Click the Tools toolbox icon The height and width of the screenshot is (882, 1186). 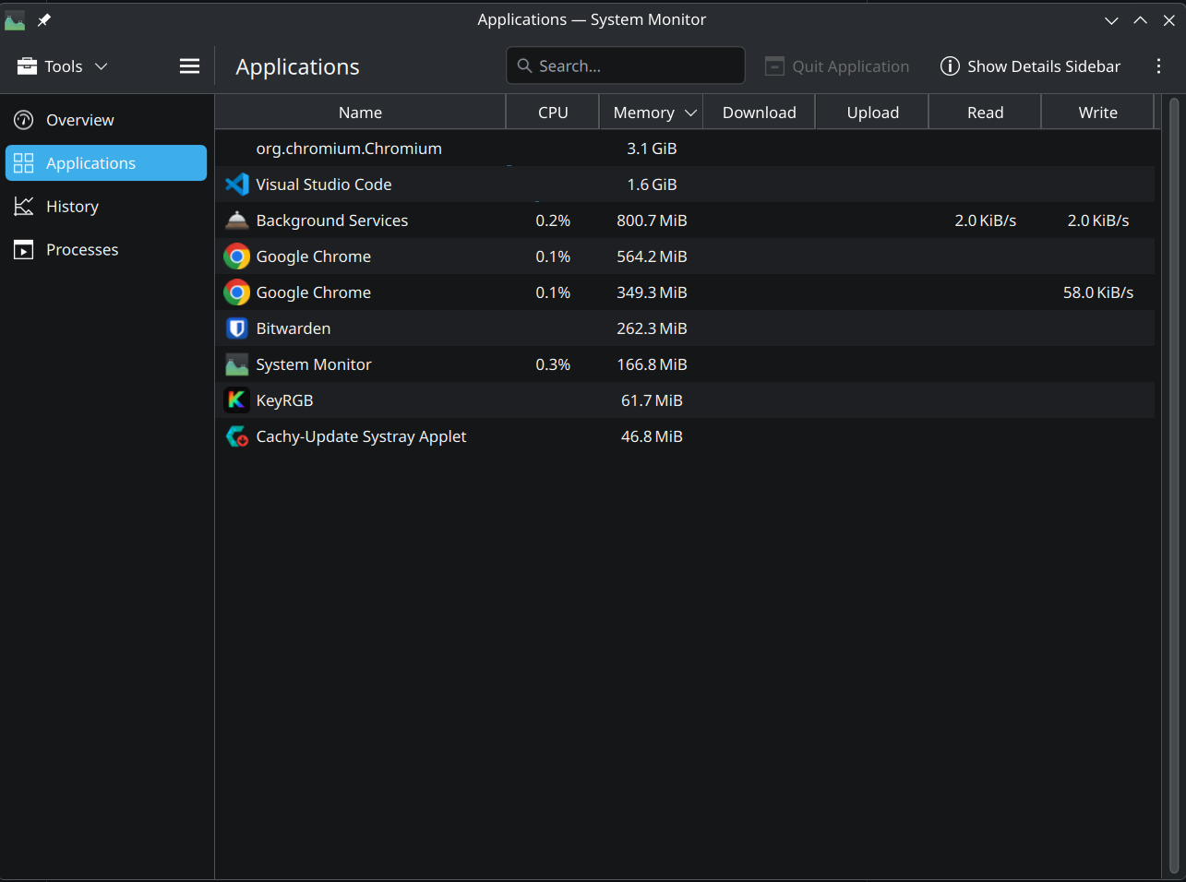27,66
